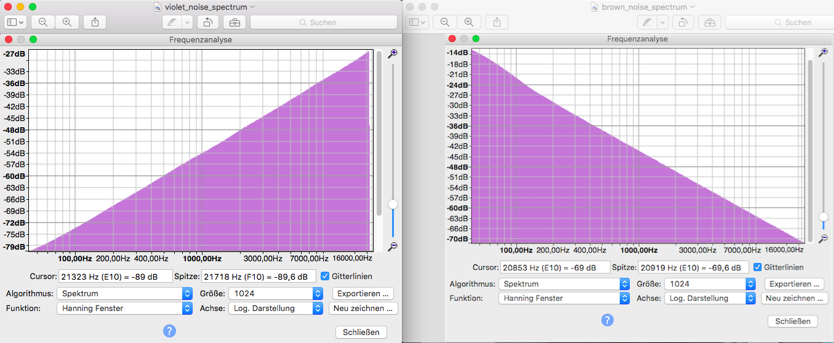Screen dimensions: 834x343
Task: Click Schließen button in brown Frequenzanalyse
Action: [x=793, y=321]
